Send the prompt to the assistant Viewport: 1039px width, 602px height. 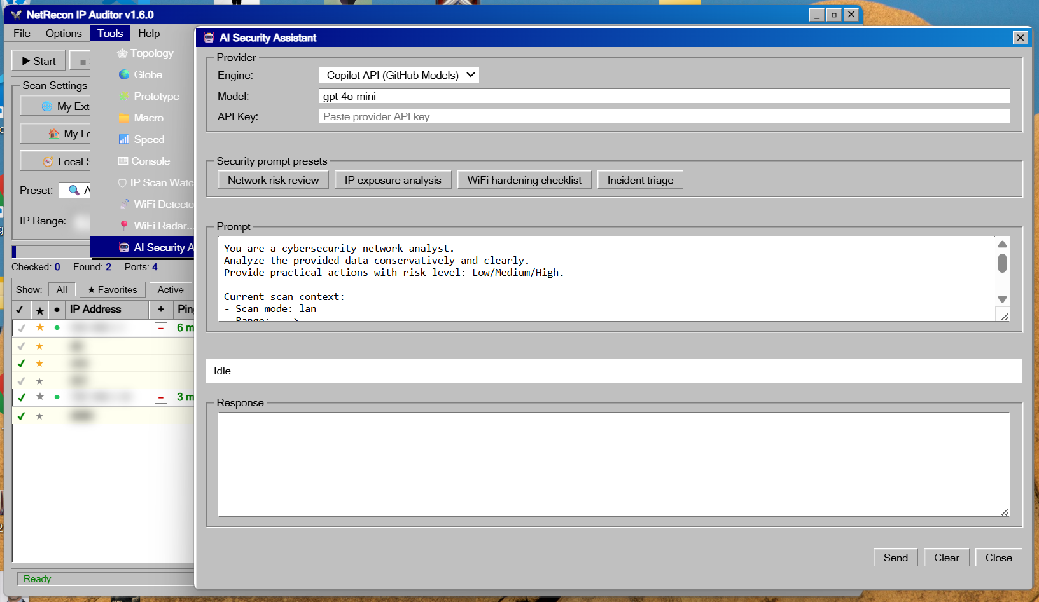[896, 558]
